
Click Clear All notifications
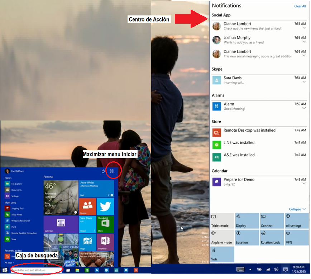tap(300, 6)
